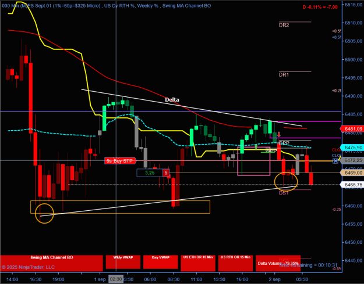Click the position quantity box showing 5
Image resolution: width=364 pixels, height=284 pixels.
pos(166,172)
